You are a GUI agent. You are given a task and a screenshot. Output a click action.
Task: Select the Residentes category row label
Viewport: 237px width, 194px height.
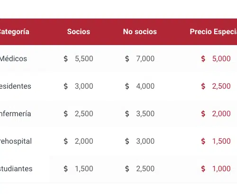(x=16, y=86)
